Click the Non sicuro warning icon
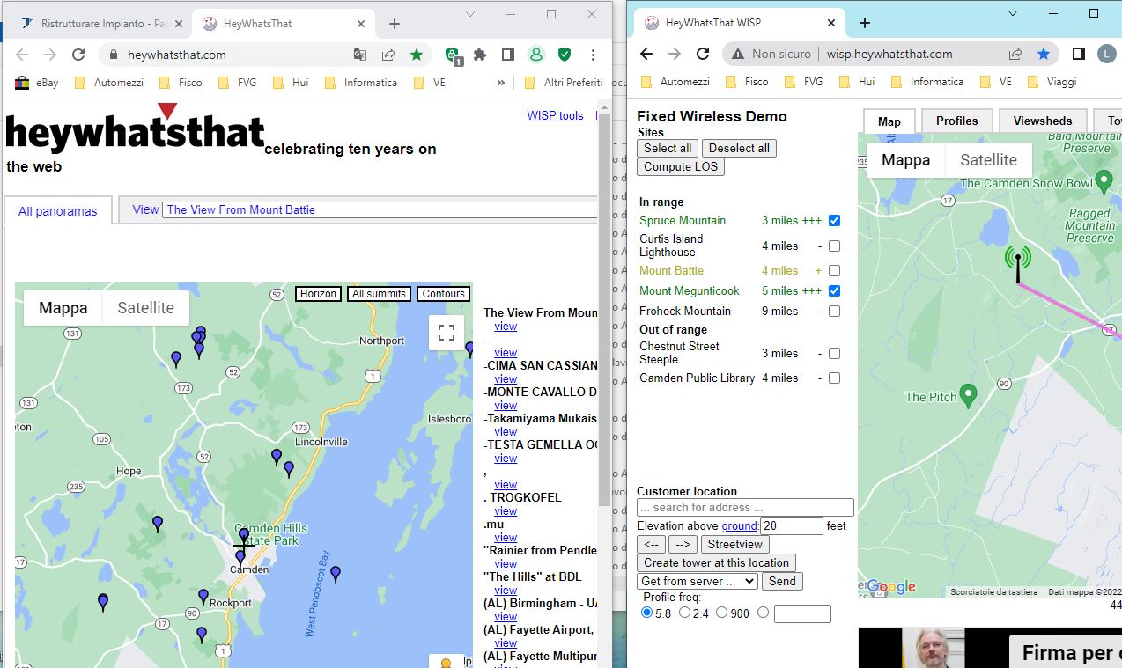This screenshot has width=1122, height=668. pyautogui.click(x=736, y=54)
